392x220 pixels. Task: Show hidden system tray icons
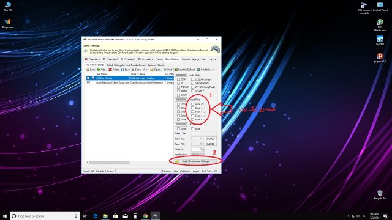[349, 216]
